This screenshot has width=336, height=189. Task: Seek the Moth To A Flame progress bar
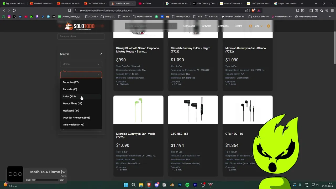(x=45, y=180)
